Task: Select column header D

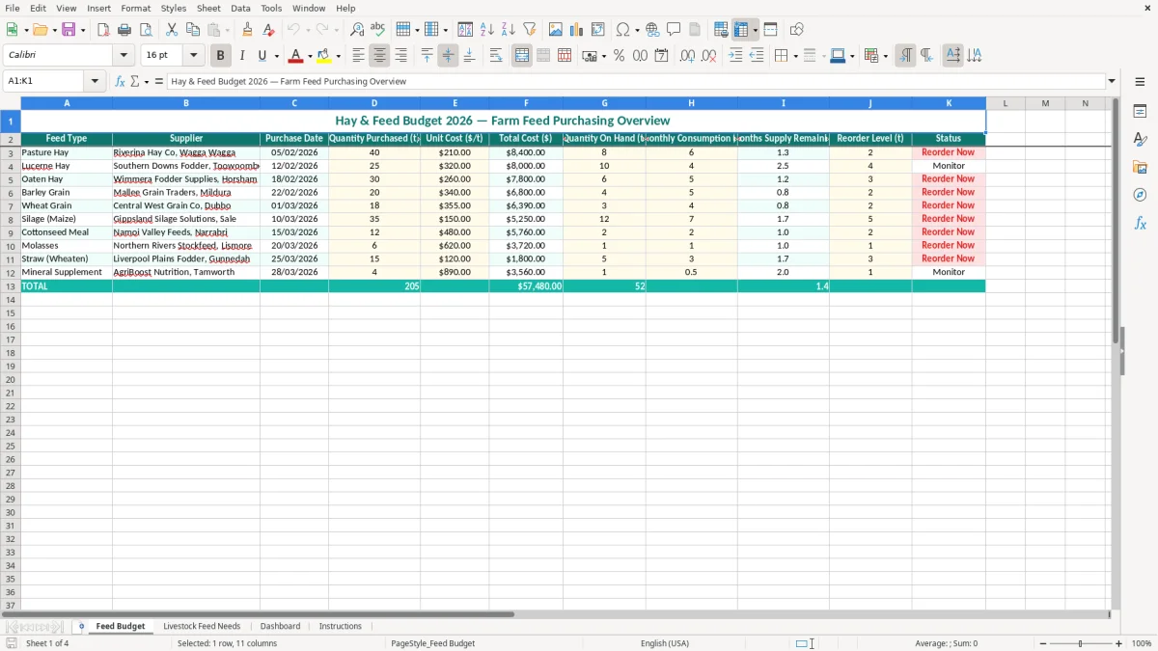Action: click(374, 103)
